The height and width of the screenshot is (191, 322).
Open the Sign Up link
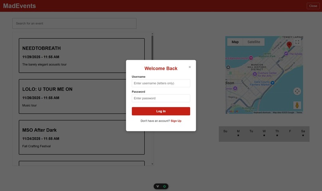click(x=176, y=121)
